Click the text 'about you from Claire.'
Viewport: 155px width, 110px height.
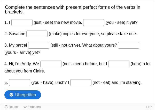[x=25, y=71]
